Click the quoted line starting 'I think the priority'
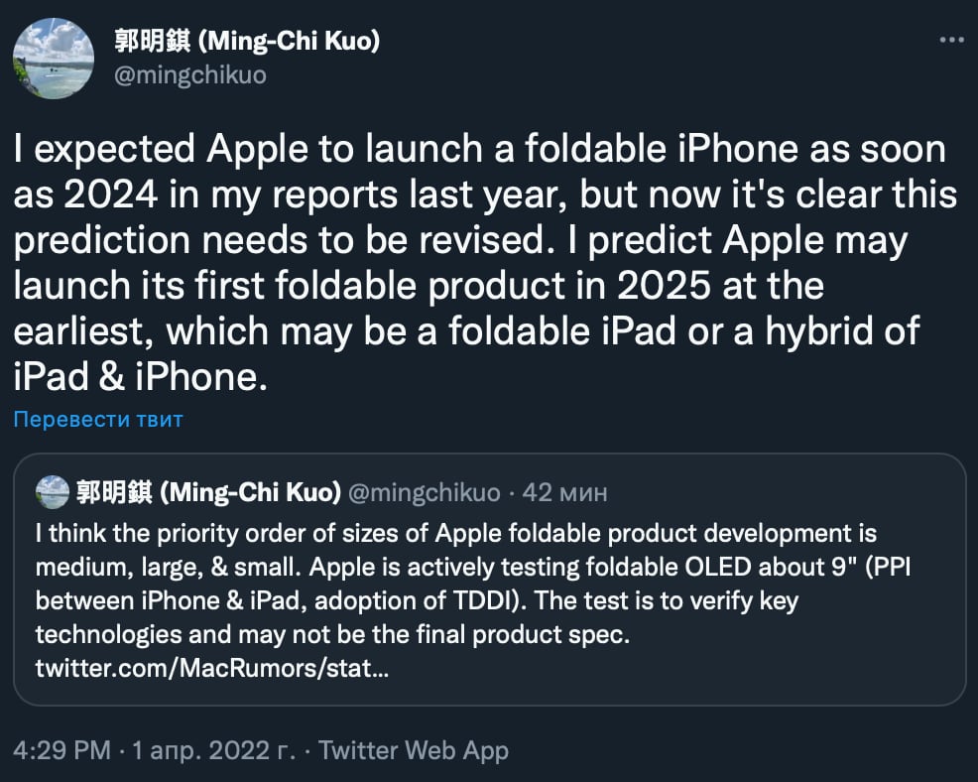 [455, 534]
